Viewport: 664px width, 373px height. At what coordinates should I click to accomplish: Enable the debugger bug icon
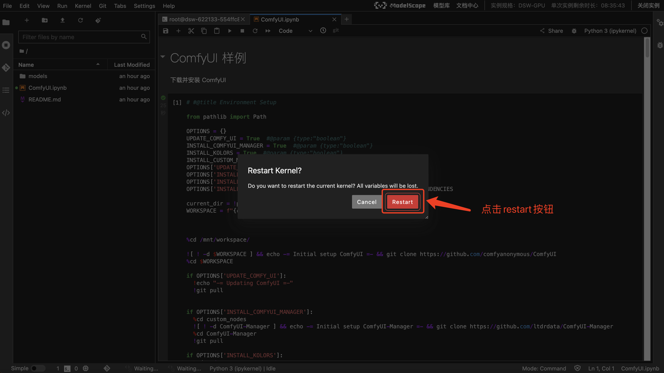click(574, 31)
